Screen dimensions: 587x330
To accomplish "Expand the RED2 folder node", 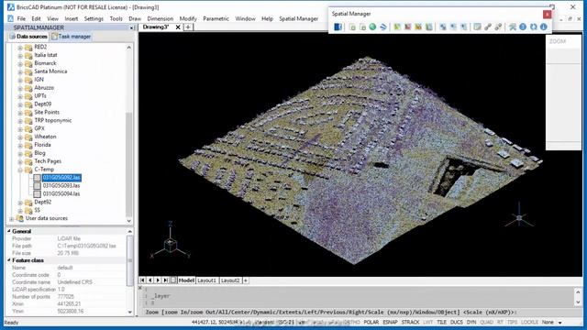I will (x=20, y=47).
